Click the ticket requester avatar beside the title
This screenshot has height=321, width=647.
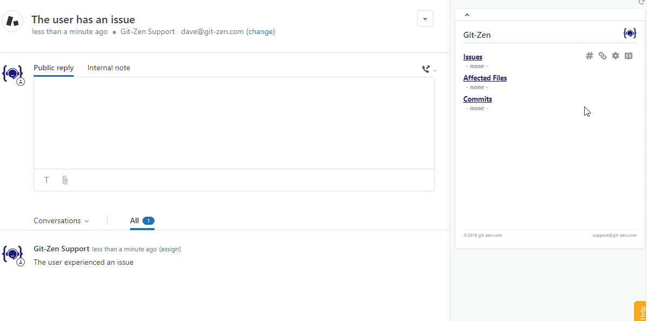pos(12,21)
